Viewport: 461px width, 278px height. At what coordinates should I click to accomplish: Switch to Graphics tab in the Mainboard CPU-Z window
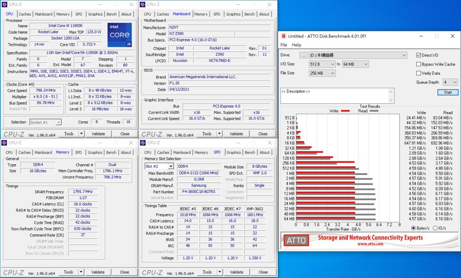[x=233, y=14]
